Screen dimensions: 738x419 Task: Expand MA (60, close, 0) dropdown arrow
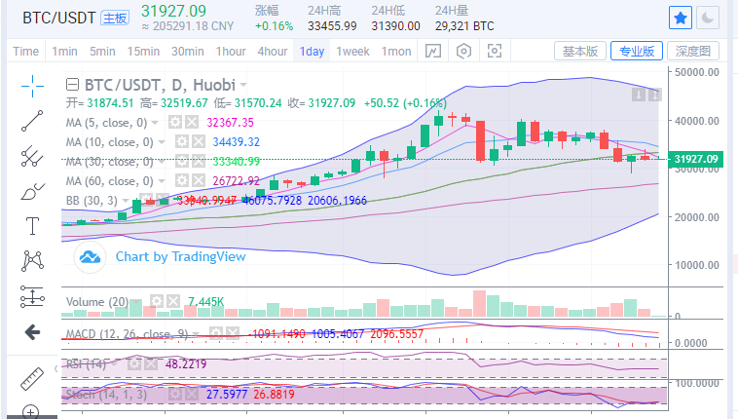162,181
